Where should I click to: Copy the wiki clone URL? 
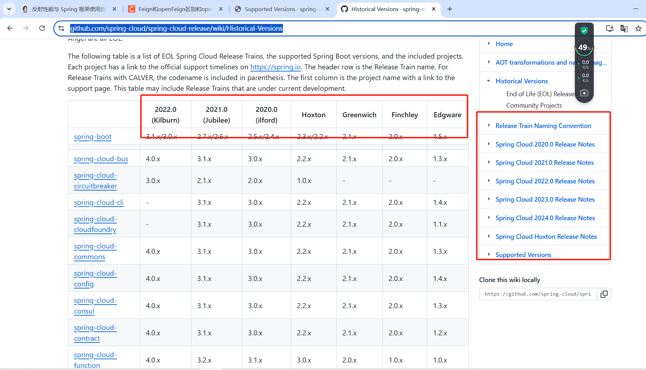tap(604, 294)
